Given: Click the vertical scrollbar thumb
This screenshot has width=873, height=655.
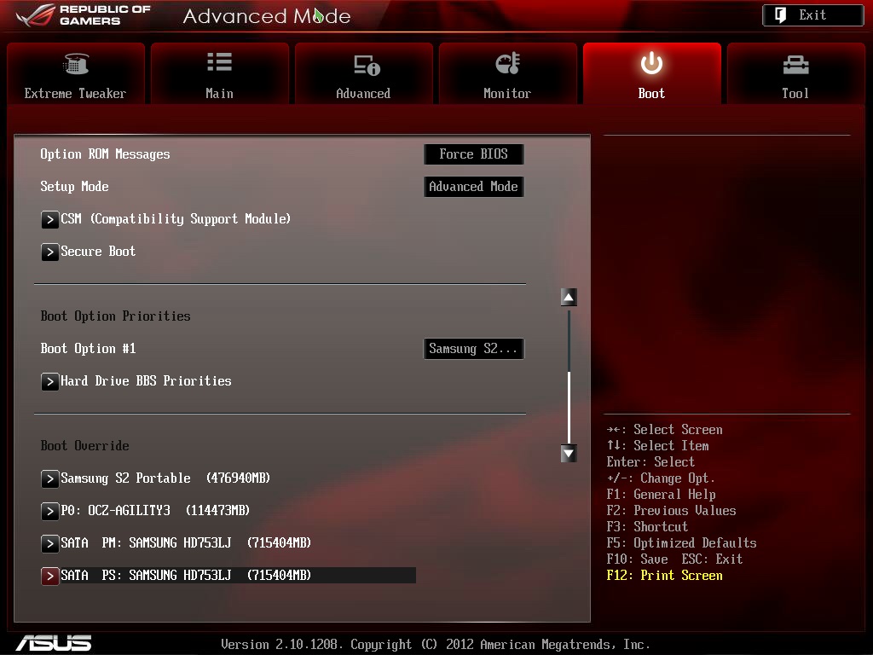Looking at the screenshot, I should [x=569, y=407].
